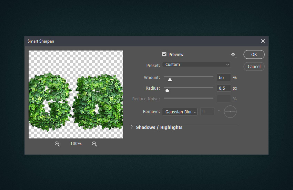Click the Reduce Noise slider track
Viewport: 293px width, 190px height.
189,98
